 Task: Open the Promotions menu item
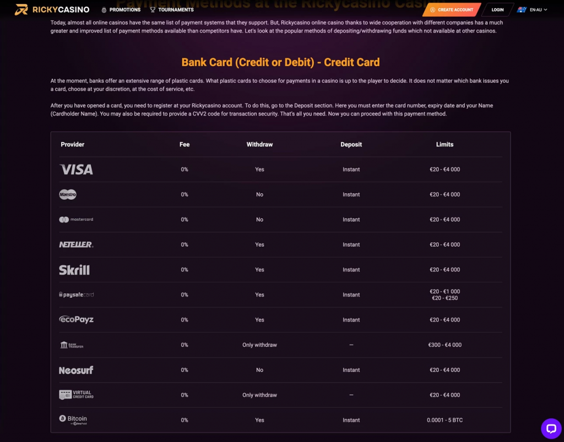pos(121,10)
